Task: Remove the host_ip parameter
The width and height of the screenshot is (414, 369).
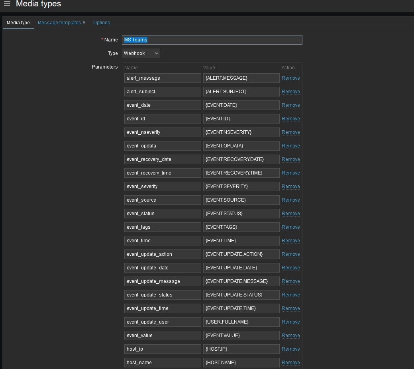Action: [290, 349]
